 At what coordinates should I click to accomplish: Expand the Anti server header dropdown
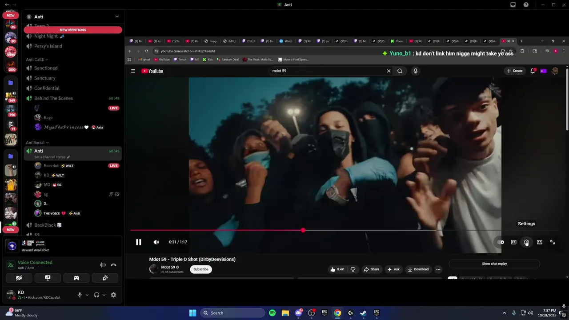117,17
